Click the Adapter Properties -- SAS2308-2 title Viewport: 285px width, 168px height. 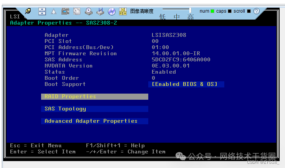[x=63, y=23]
